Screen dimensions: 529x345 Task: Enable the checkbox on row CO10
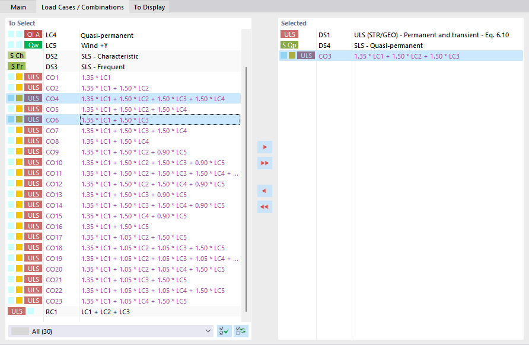click(10, 162)
